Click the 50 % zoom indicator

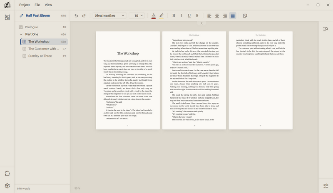tap(77, 188)
